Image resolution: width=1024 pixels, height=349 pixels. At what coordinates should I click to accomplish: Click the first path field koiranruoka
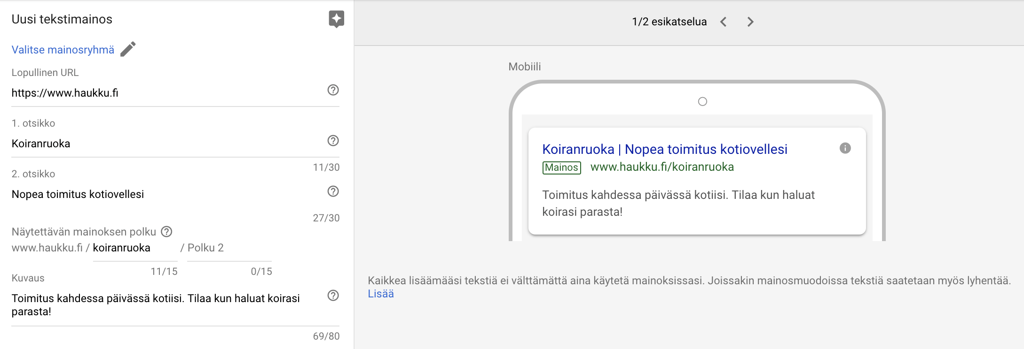135,248
